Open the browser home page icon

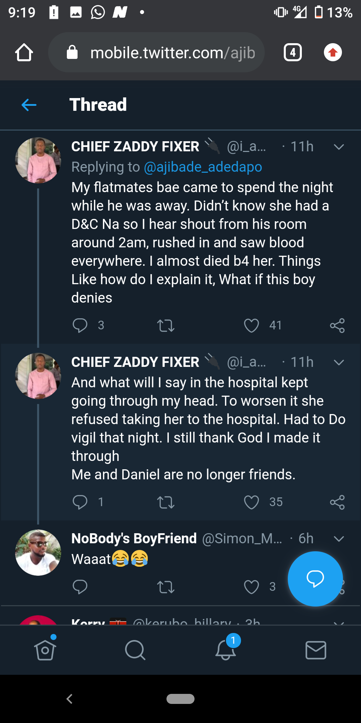(24, 53)
